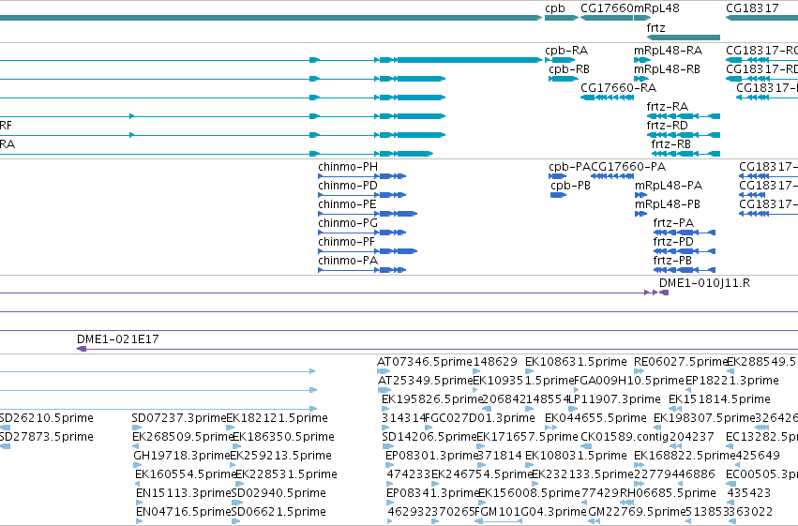The height and width of the screenshot is (526, 798).
Task: Select protein frtz-PB
Action: 685,270
